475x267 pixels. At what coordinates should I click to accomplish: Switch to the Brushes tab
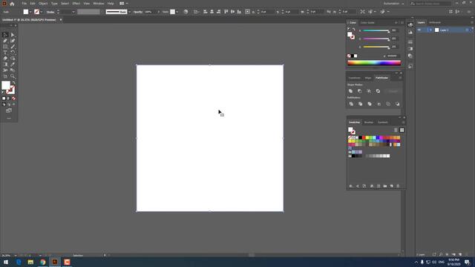pyautogui.click(x=369, y=122)
